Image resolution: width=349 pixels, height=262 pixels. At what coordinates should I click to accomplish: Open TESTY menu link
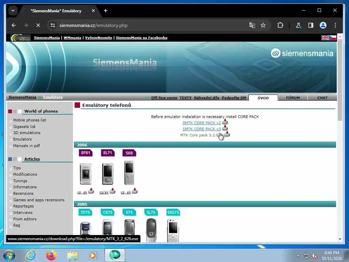click(x=185, y=98)
